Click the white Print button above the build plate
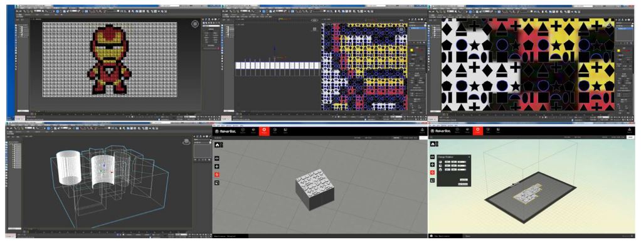This screenshot has height=247, width=641. (631, 138)
